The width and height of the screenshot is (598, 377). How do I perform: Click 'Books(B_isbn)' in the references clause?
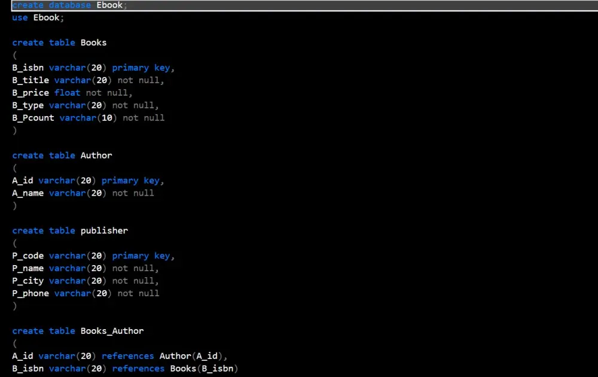204,369
